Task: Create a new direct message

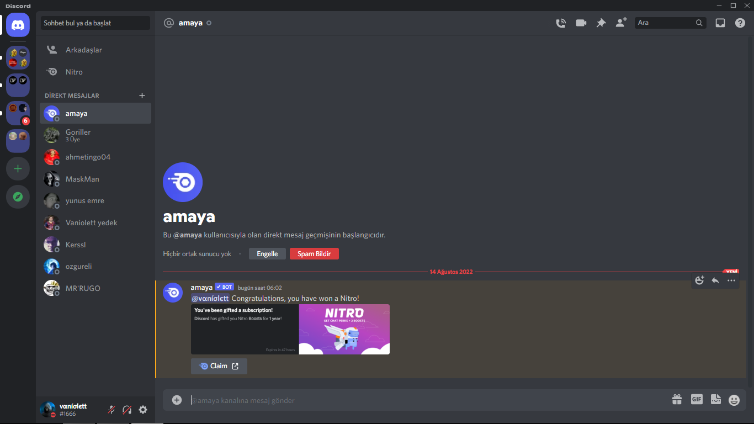Action: pos(142,96)
